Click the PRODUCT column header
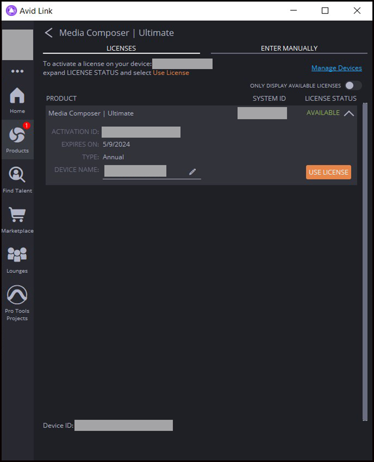The image size is (374, 462). coord(61,99)
